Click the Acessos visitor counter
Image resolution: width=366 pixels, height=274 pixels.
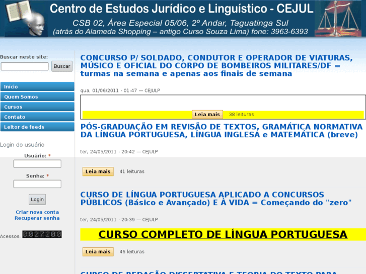pos(42,234)
